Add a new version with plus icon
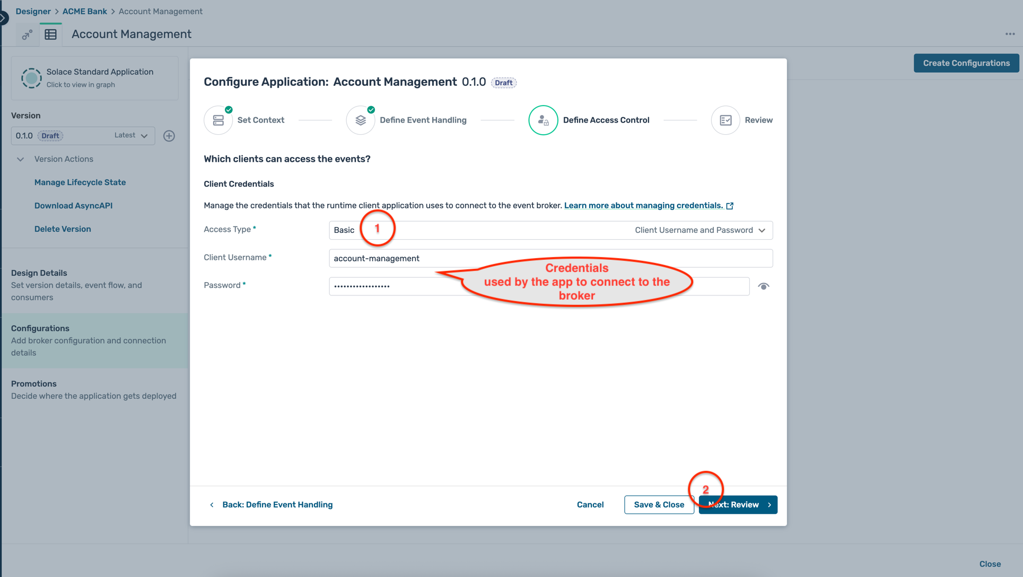 point(169,136)
